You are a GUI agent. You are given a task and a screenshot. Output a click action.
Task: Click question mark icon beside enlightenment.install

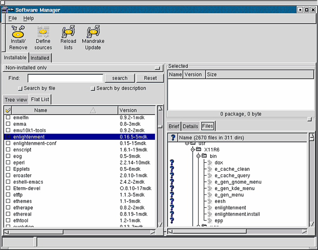[x=172, y=214]
